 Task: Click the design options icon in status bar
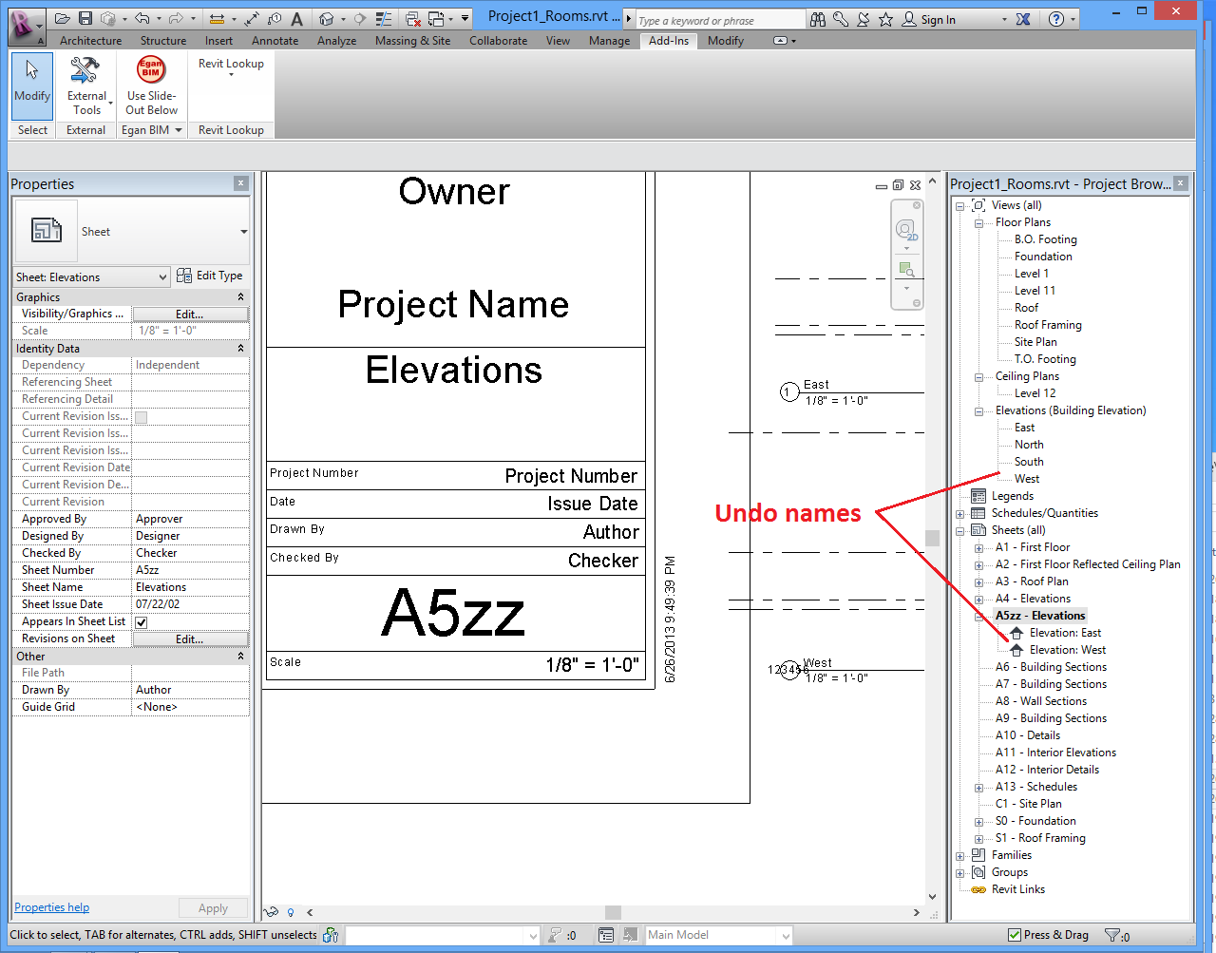[605, 935]
